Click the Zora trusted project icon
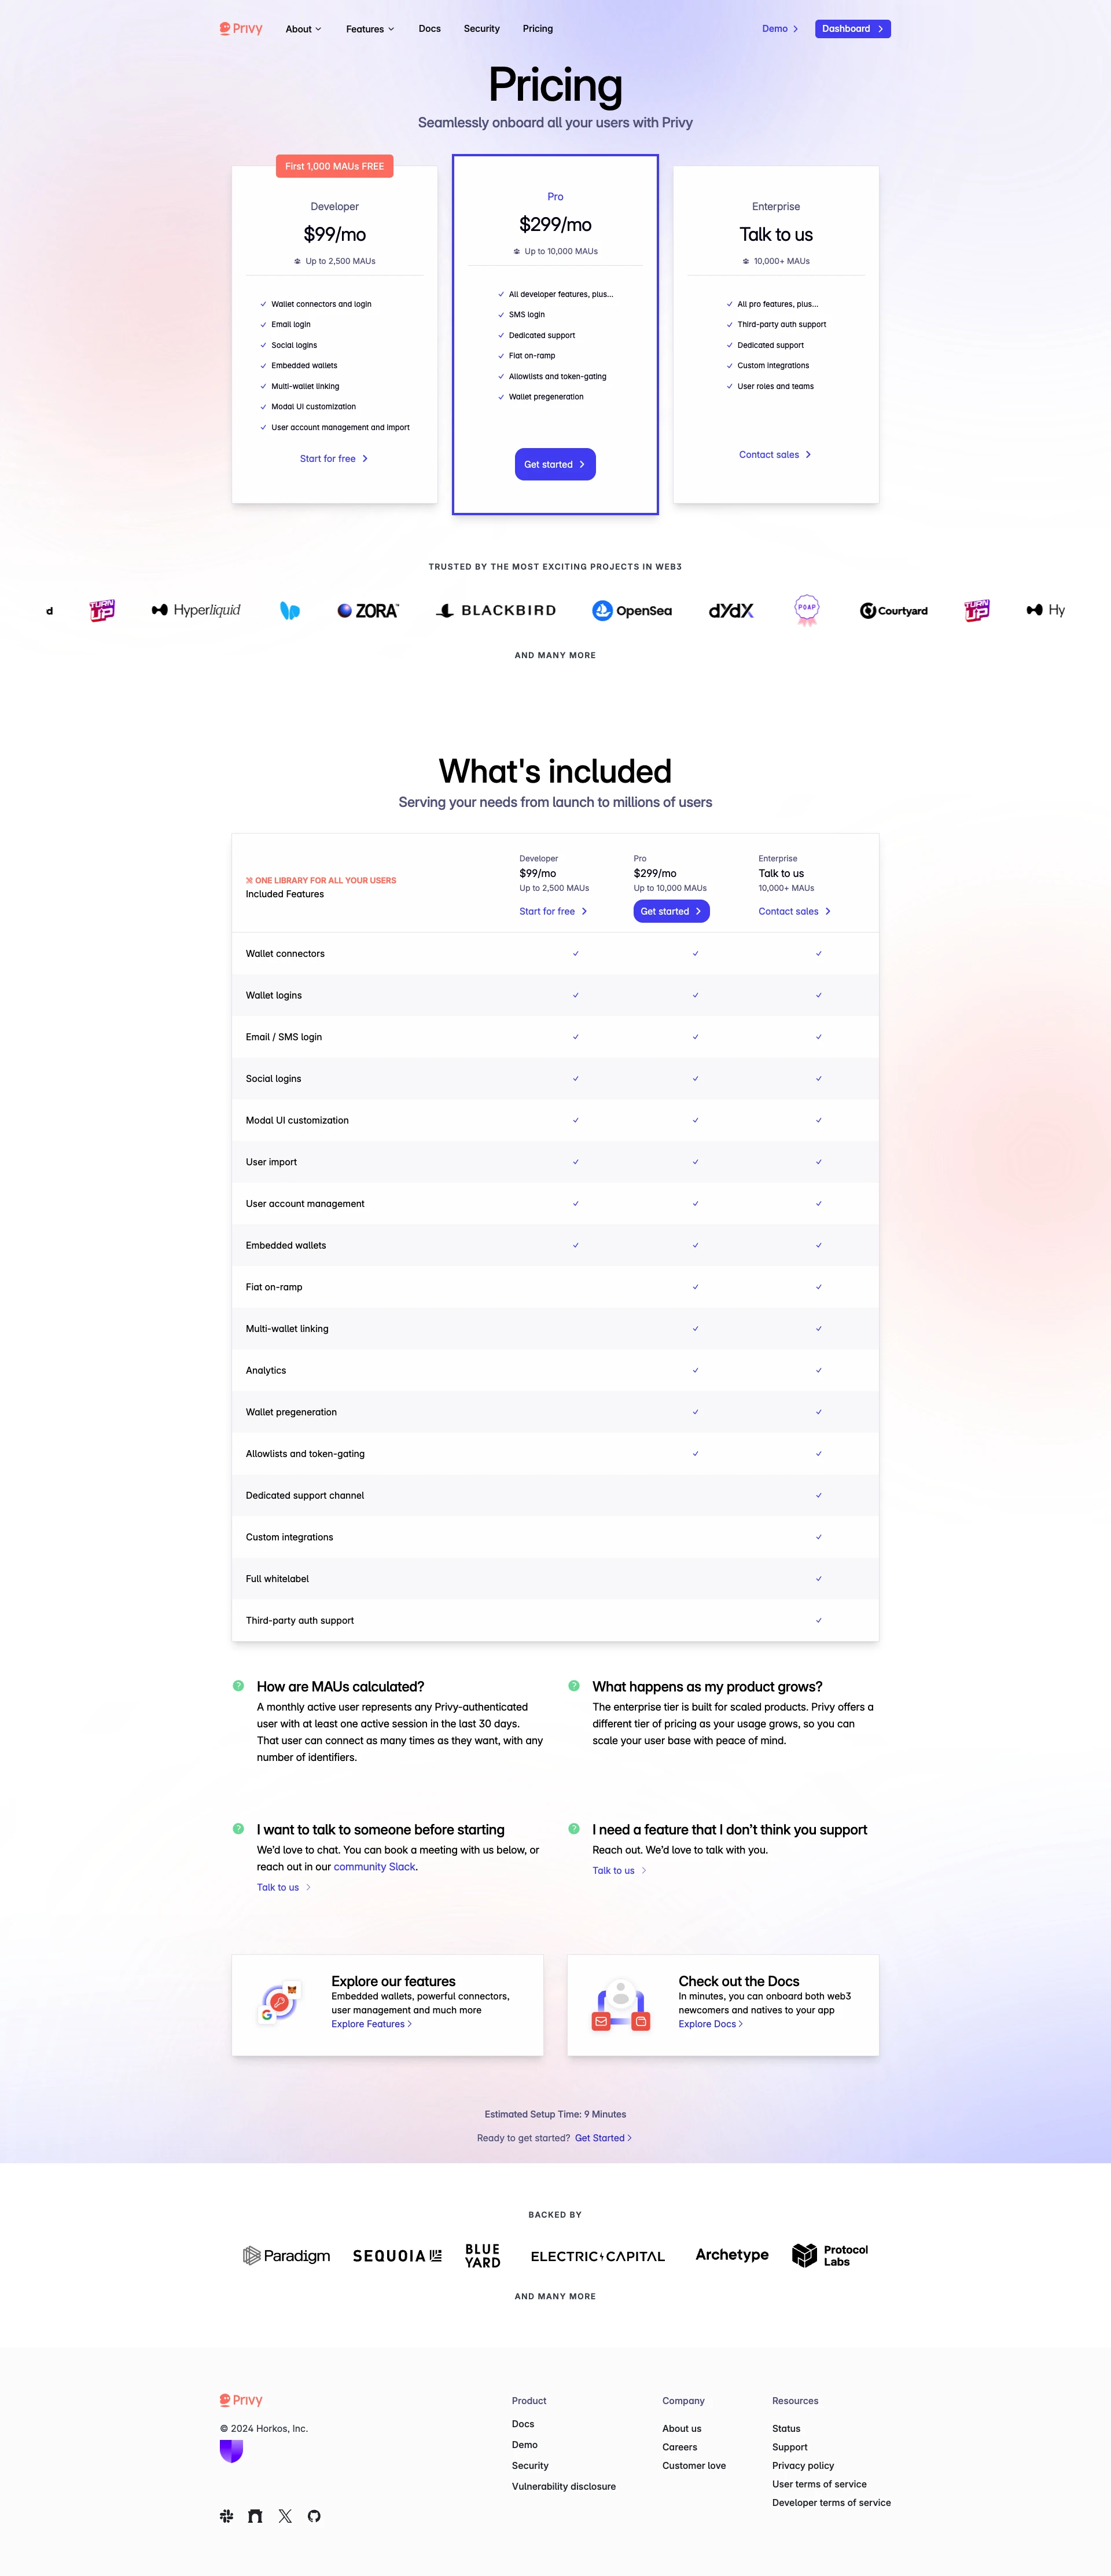 pyautogui.click(x=366, y=610)
